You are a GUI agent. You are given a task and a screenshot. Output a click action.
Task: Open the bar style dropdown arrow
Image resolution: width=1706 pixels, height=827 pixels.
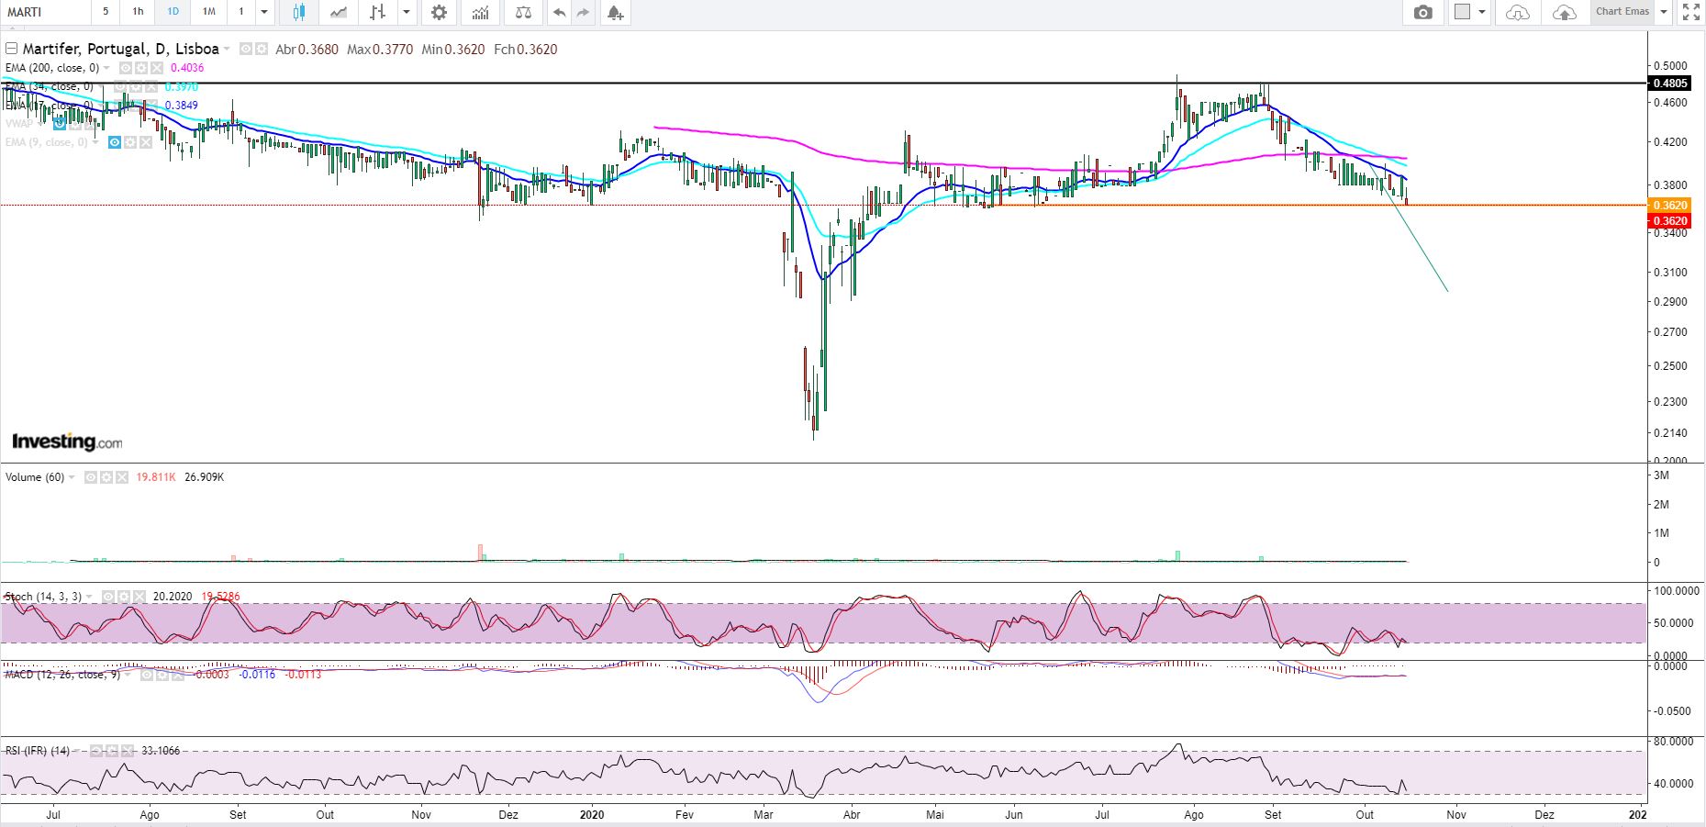(406, 12)
